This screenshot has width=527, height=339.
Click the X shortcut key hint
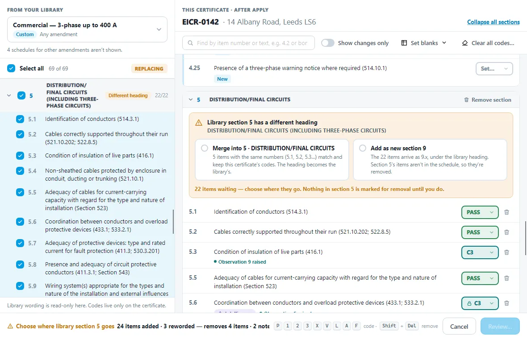[x=317, y=326]
